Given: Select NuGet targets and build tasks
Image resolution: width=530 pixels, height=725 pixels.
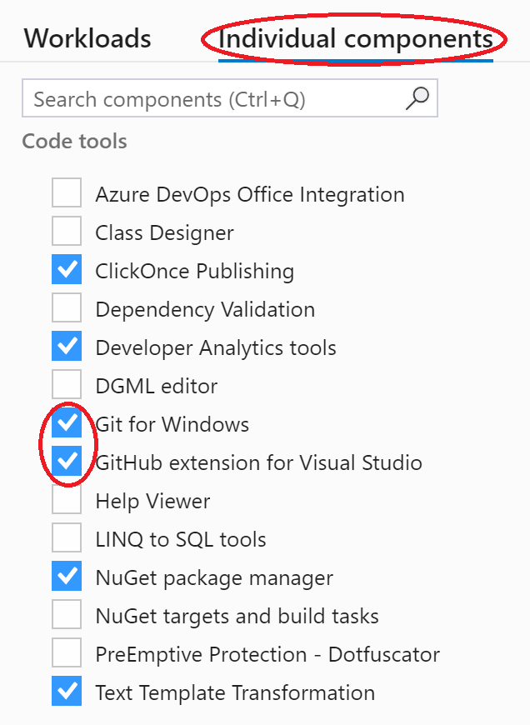Looking at the screenshot, I should [x=67, y=616].
